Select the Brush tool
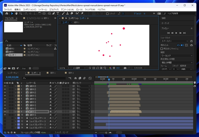 point(63,13)
